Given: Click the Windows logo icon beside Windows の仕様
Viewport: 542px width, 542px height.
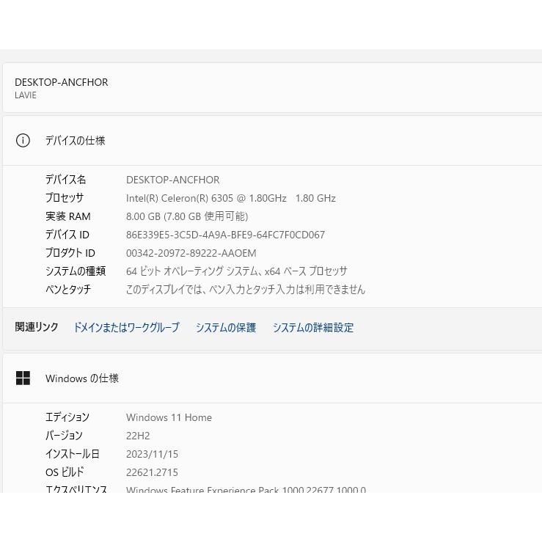Looking at the screenshot, I should [23, 378].
